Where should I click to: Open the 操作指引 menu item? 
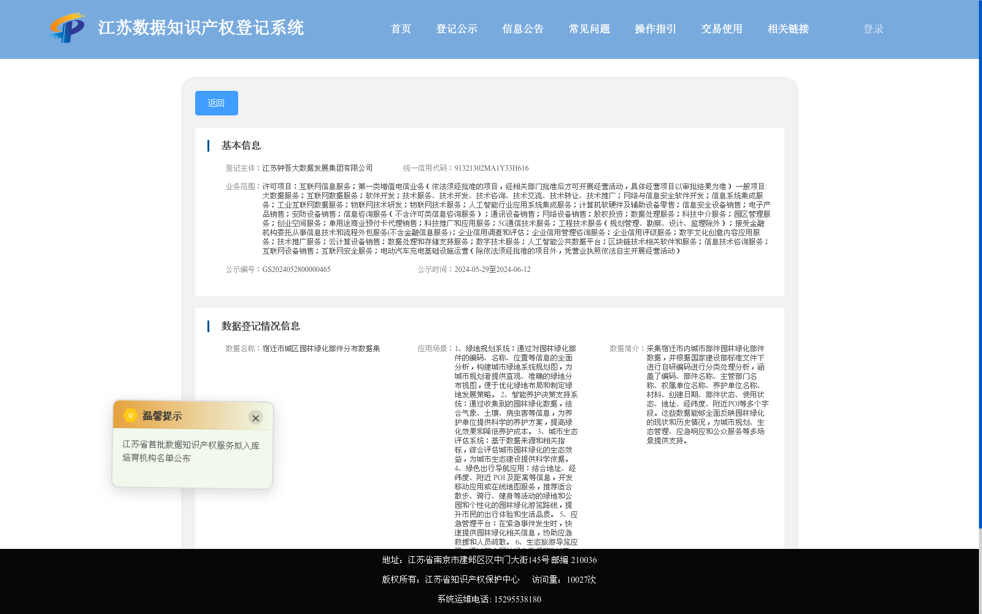[x=655, y=29]
